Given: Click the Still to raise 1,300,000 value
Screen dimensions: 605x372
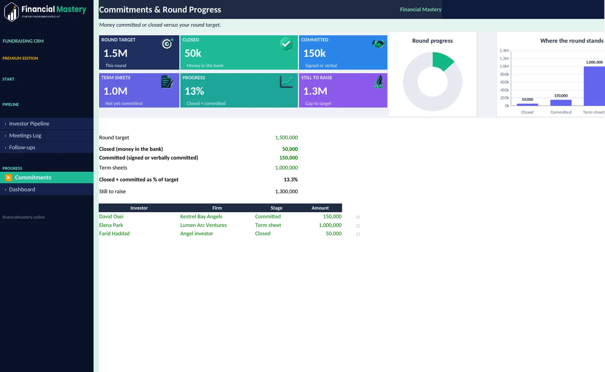Looking at the screenshot, I should tap(286, 191).
